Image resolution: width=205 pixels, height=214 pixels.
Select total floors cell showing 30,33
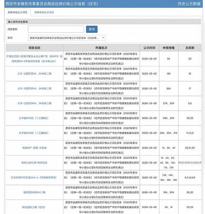coord(190,118)
